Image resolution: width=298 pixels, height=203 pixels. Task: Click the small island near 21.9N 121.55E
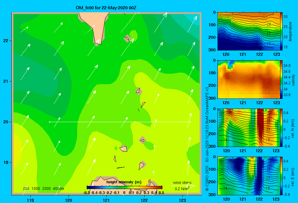tap(127, 39)
